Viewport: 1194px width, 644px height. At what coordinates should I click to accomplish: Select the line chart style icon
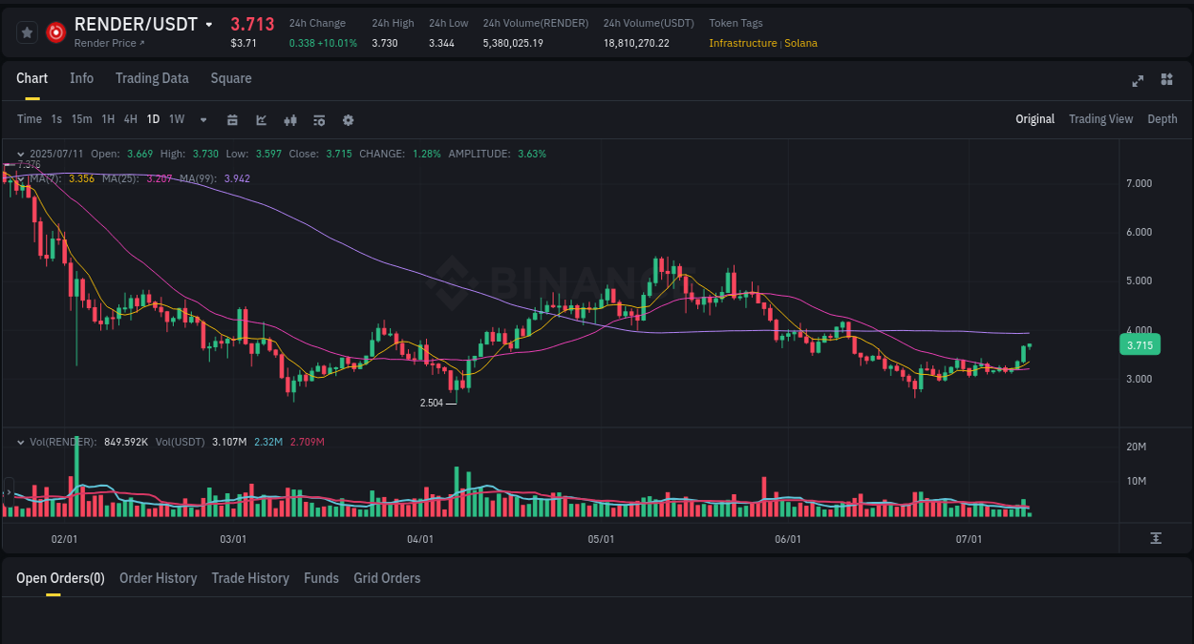tap(261, 119)
